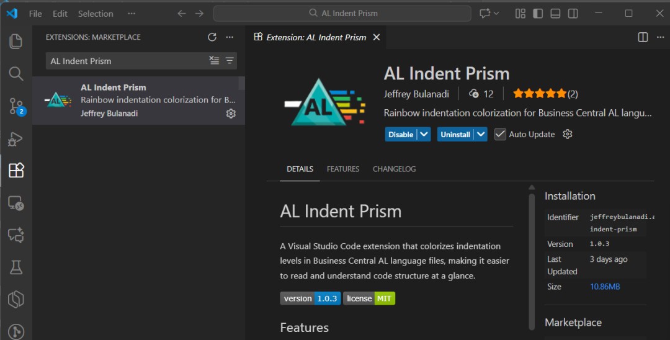Open manage gear for AL Indent Prism list item
Screen dimensions: 670x340
pos(231,114)
